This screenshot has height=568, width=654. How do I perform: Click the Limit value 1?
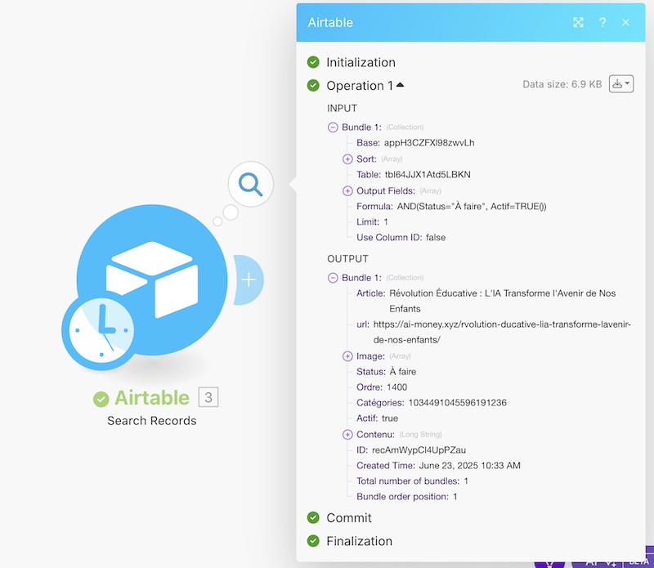[x=386, y=221]
